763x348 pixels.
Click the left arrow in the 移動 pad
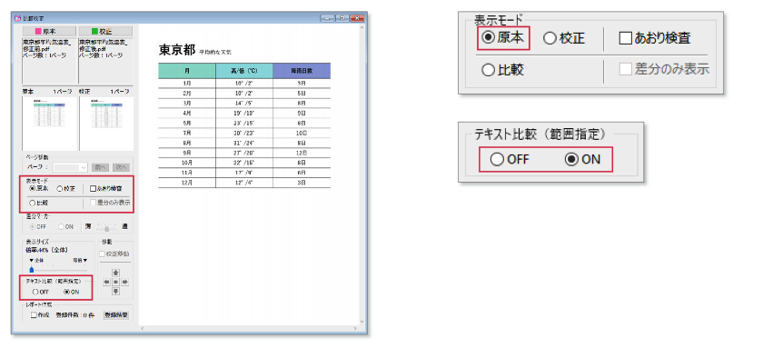coord(106,282)
